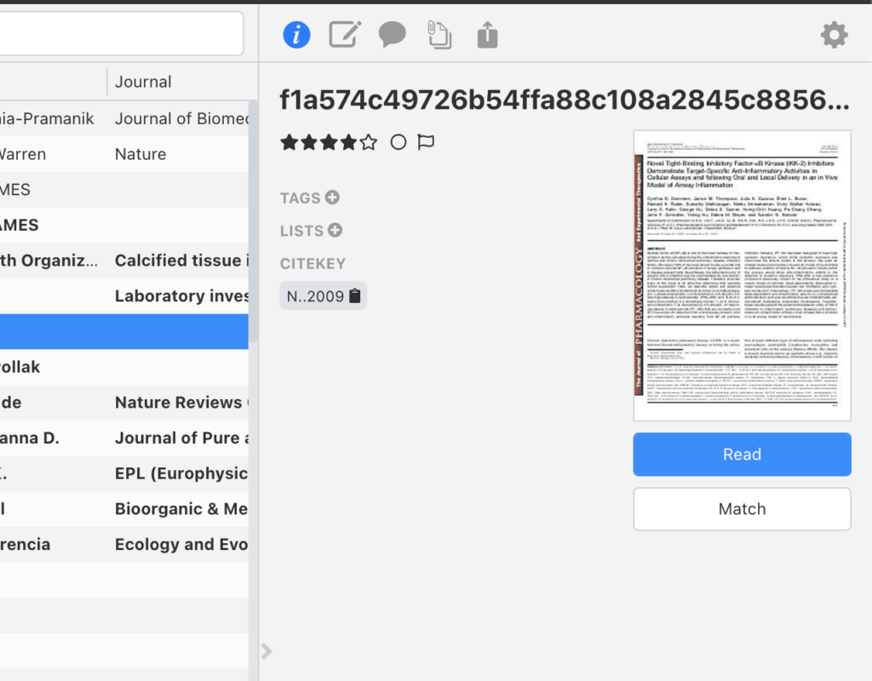View attachments via the paperclip icon
Viewport: 872px width, 681px height.
tap(439, 34)
